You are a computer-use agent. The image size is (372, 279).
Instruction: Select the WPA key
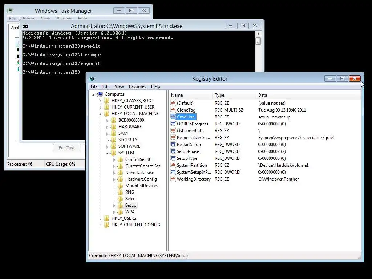pos(130,212)
